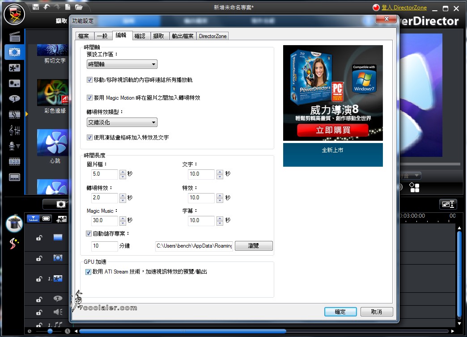Undo the last action in the main toolbar
This screenshot has width=467, height=337.
click(x=47, y=7)
